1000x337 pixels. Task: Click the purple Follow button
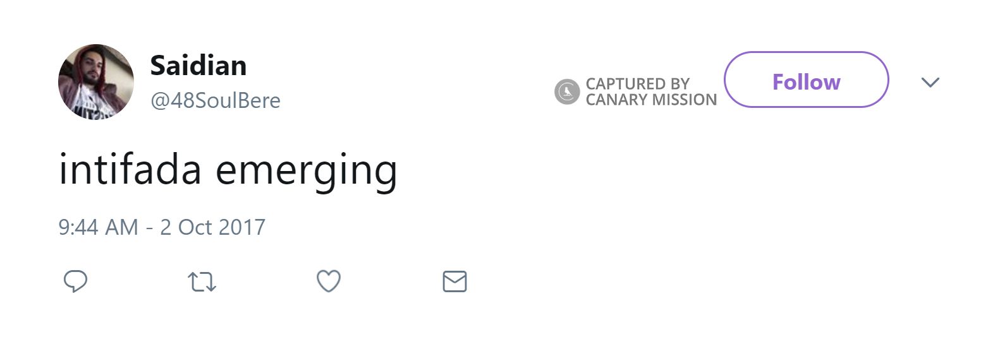[x=806, y=80]
